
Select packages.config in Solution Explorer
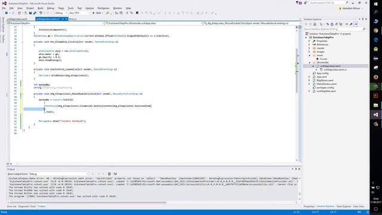tap(325, 88)
